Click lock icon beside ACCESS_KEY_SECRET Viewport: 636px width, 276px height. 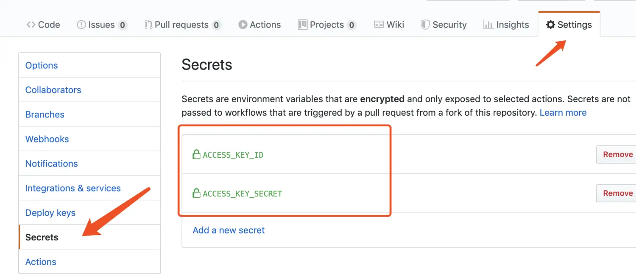point(196,193)
